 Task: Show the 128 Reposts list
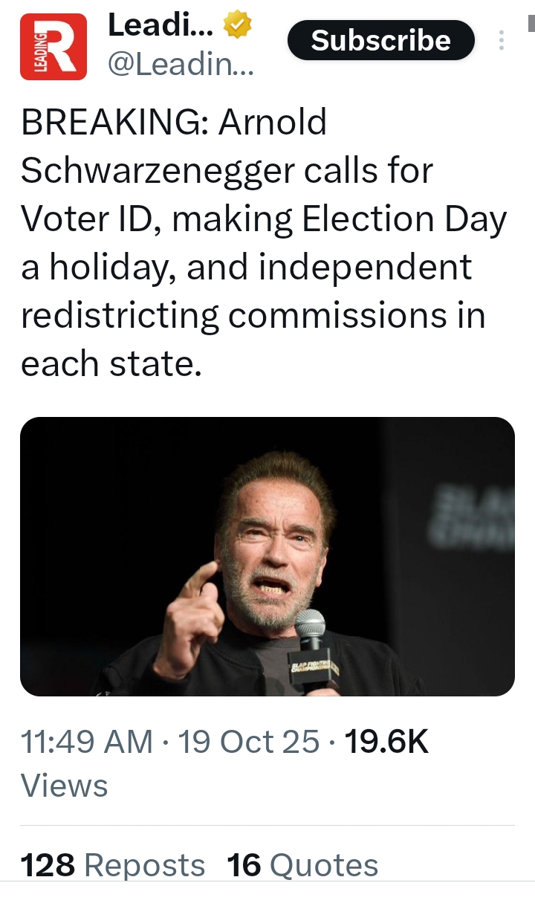(113, 865)
